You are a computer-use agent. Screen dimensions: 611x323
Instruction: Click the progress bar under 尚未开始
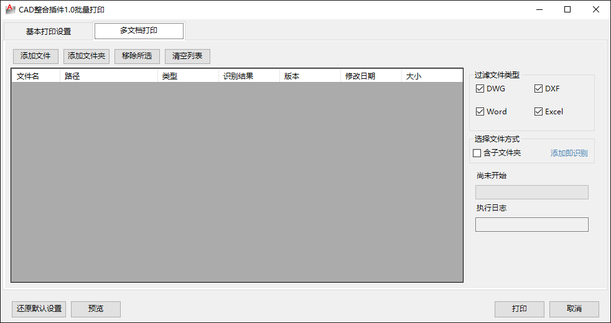pos(531,192)
